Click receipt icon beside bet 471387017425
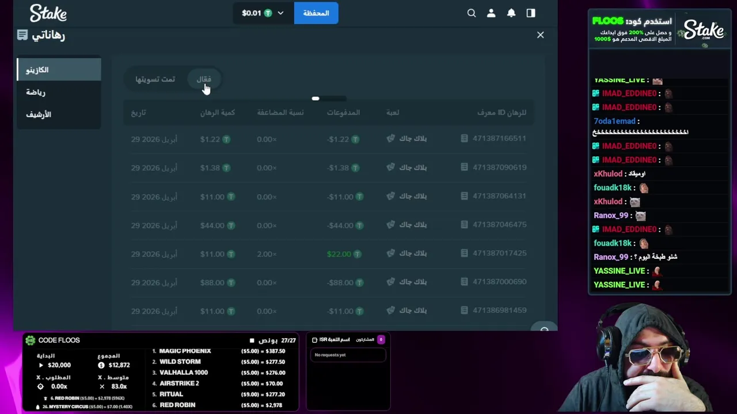737x414 pixels. coord(464,253)
